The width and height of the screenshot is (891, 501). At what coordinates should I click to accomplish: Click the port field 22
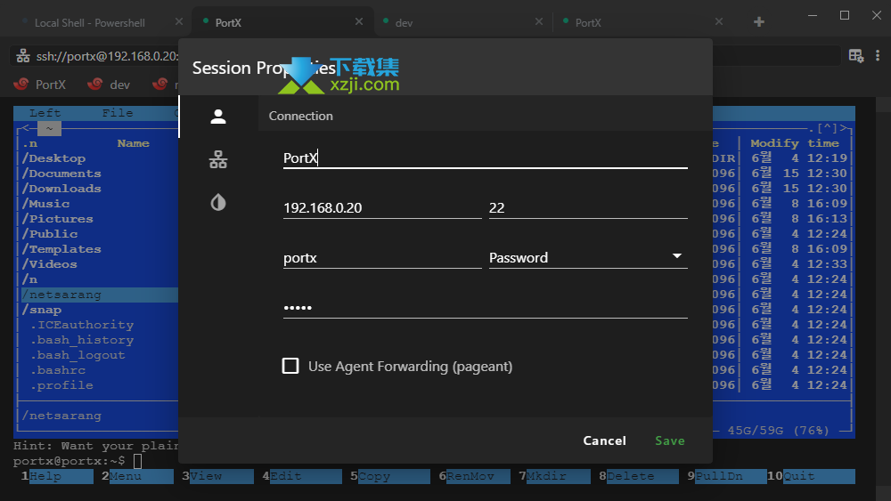click(x=588, y=207)
